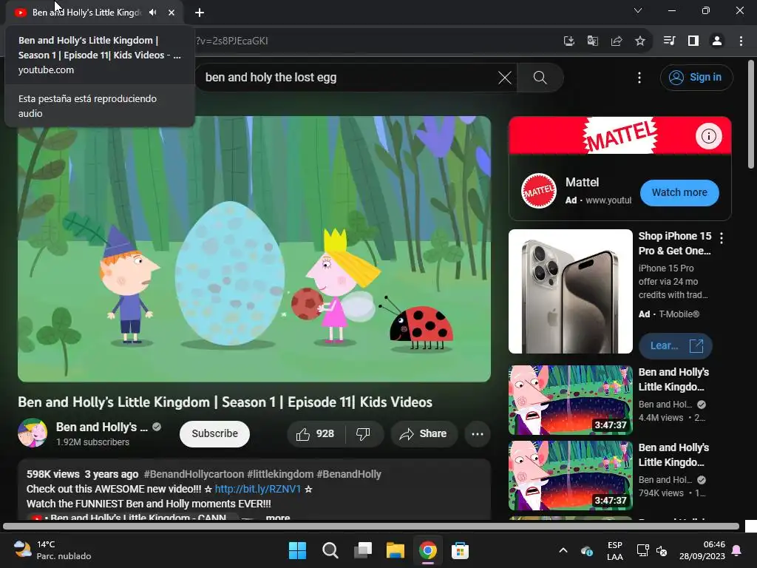Viewport: 757px width, 568px height.
Task: Open the network display tray icon
Action: (x=642, y=550)
